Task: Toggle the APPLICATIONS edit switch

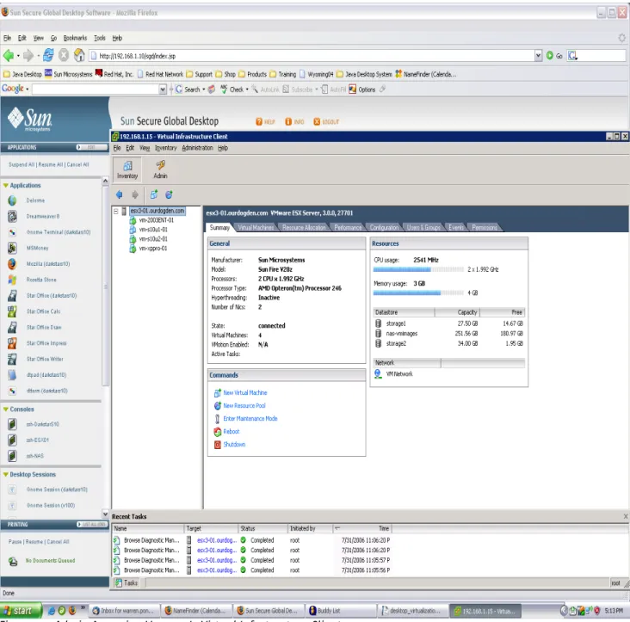Action: tap(91, 147)
